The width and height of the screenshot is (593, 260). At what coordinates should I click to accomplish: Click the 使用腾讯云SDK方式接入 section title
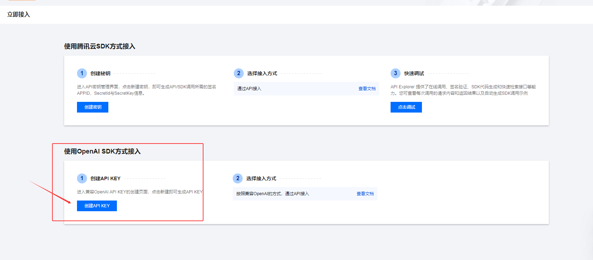point(100,46)
